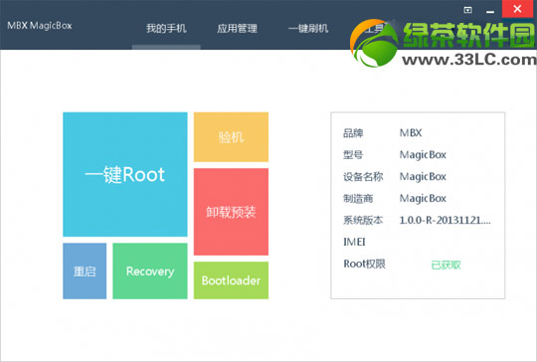Click the 一键Root tile
Screen dimensions: 537x362
point(125,174)
